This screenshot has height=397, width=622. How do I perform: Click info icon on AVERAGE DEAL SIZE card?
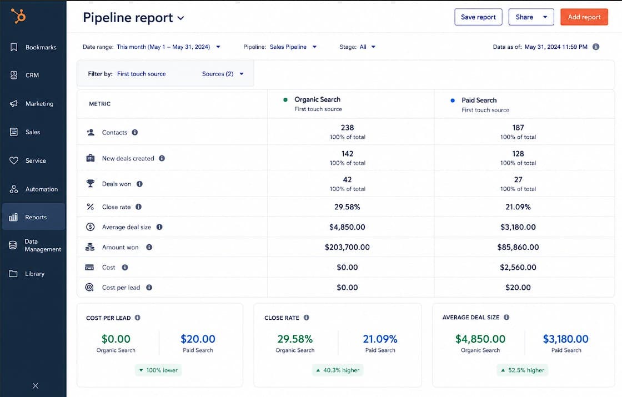pos(506,317)
